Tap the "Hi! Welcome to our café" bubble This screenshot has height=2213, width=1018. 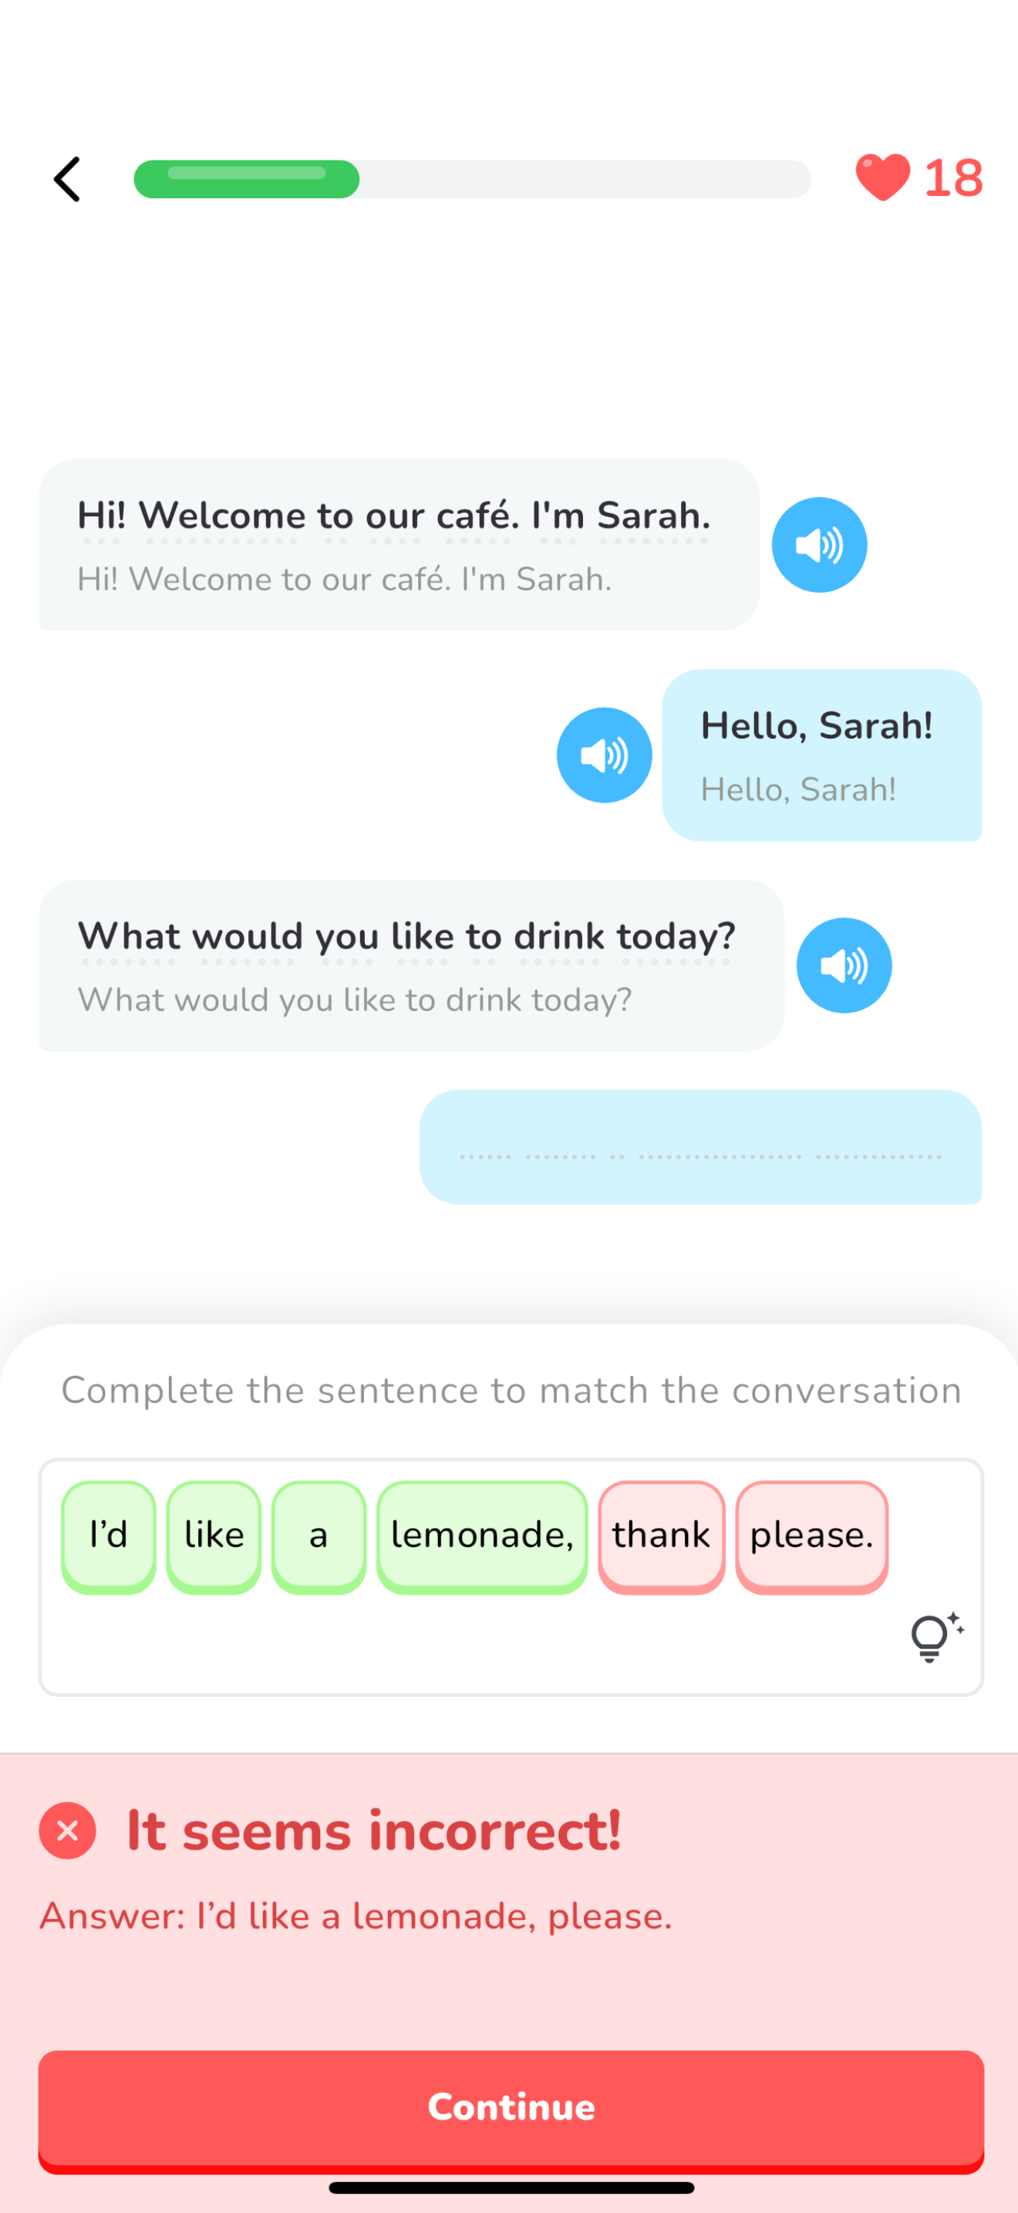click(398, 545)
